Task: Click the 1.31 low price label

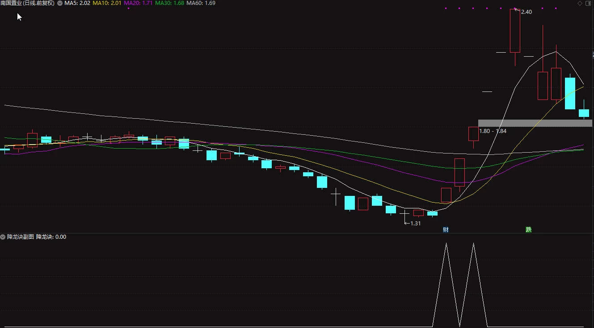Action: point(415,224)
